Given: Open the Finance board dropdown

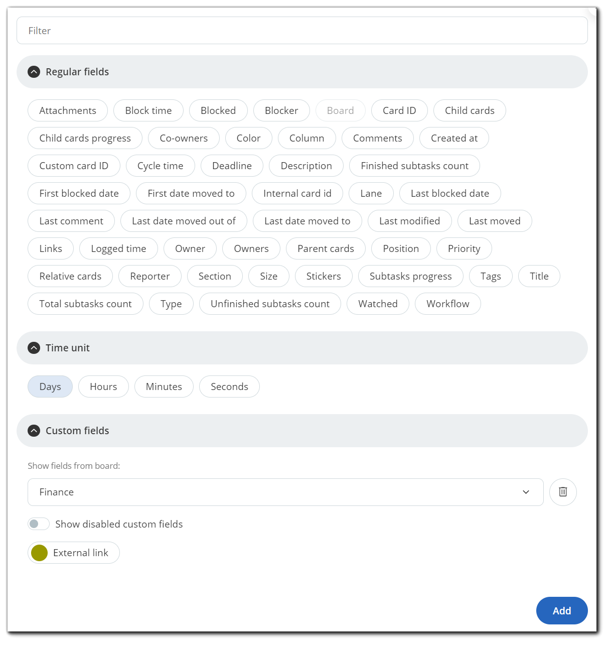Looking at the screenshot, I should pyautogui.click(x=526, y=492).
